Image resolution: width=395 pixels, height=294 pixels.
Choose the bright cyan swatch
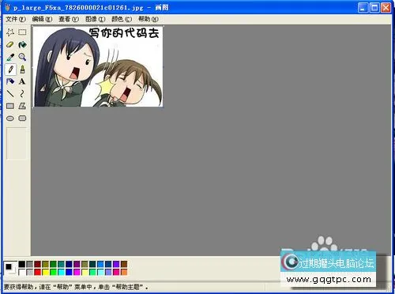(x=61, y=272)
